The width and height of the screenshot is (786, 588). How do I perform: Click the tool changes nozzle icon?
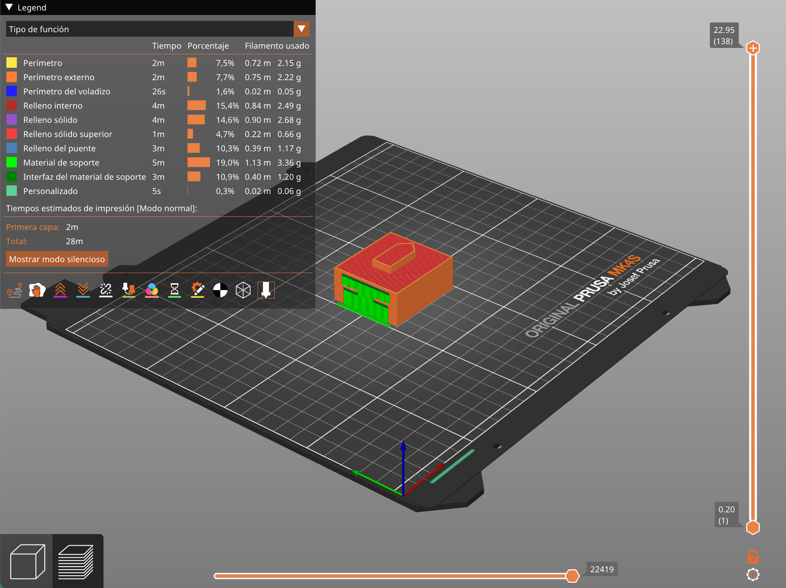129,290
